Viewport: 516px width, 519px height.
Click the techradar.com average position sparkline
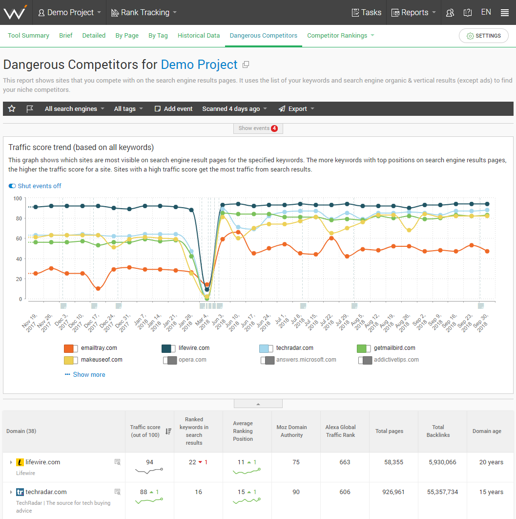(247, 501)
